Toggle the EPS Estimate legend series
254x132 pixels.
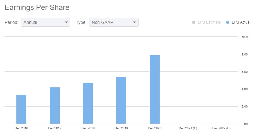pyautogui.click(x=206, y=22)
